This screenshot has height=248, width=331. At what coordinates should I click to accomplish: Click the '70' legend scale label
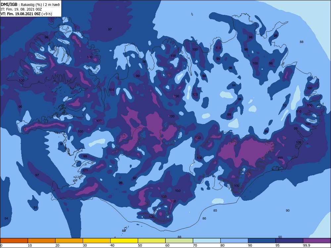click(195, 245)
